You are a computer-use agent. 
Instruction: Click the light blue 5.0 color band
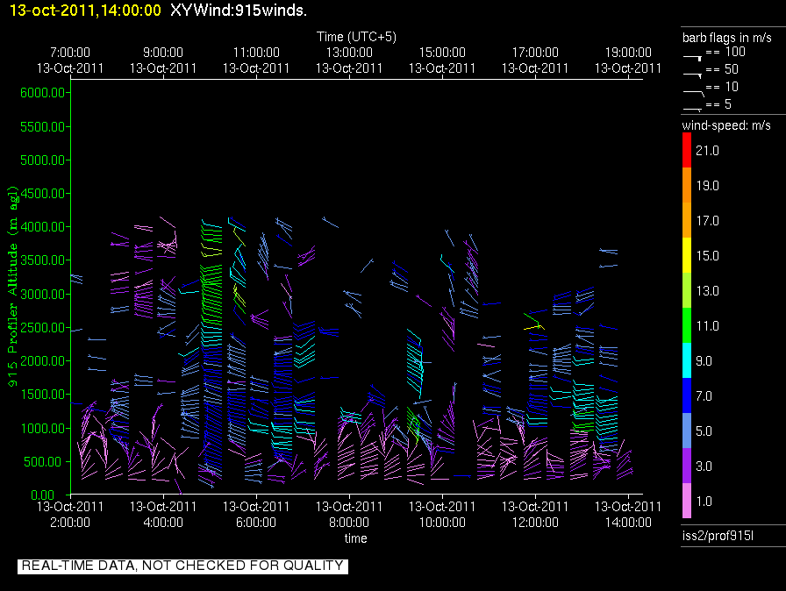(x=687, y=431)
